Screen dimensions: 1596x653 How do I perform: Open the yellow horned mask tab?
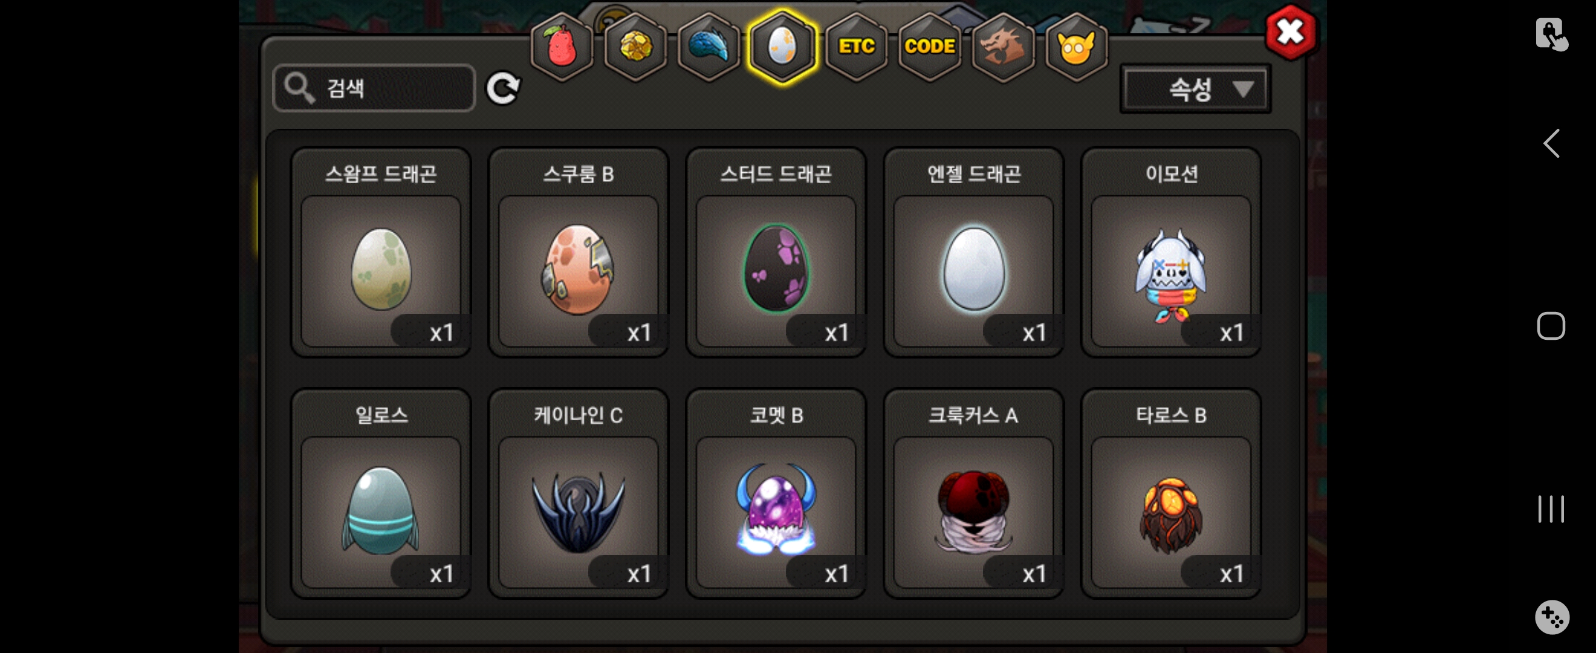[x=1076, y=47]
